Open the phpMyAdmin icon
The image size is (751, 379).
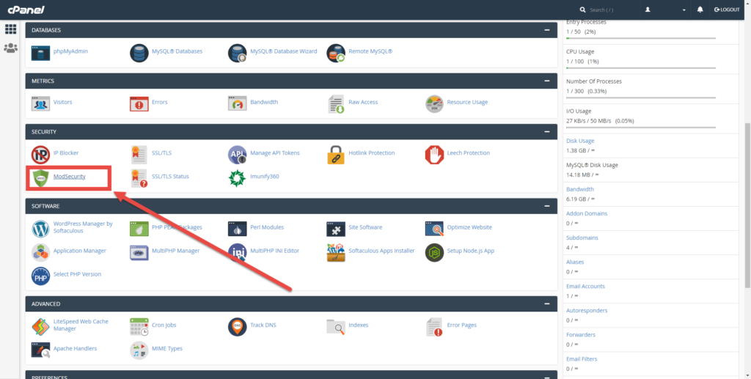(40, 52)
